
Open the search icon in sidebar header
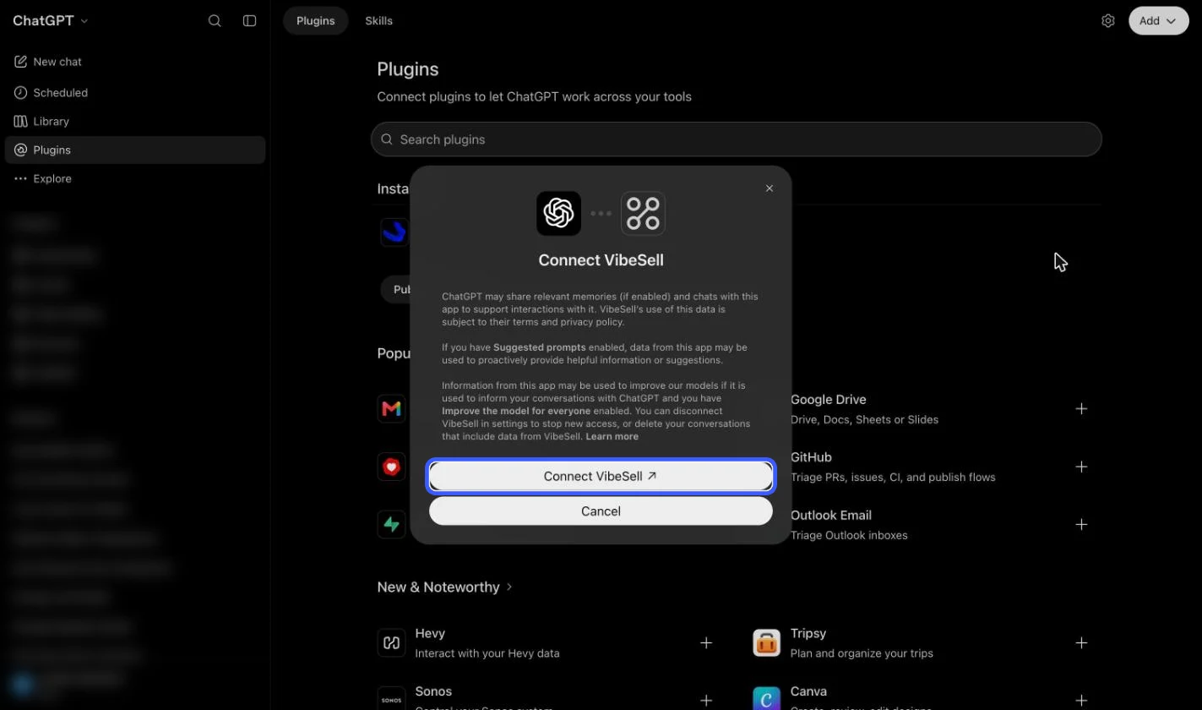[215, 20]
